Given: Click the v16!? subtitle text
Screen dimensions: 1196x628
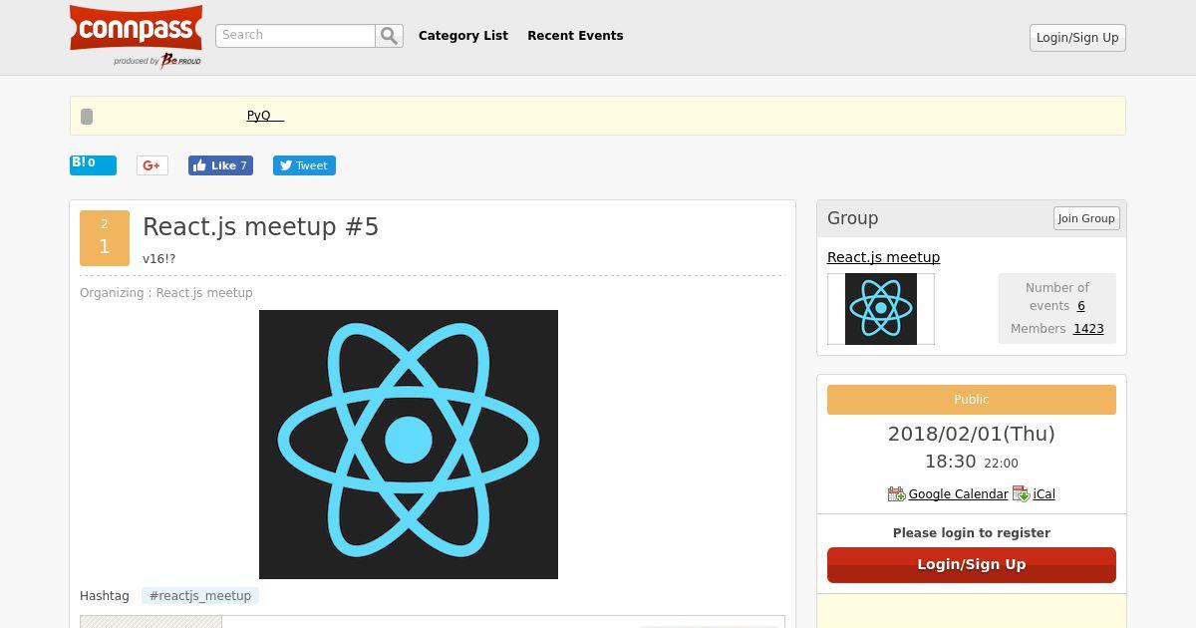Looking at the screenshot, I should (159, 259).
